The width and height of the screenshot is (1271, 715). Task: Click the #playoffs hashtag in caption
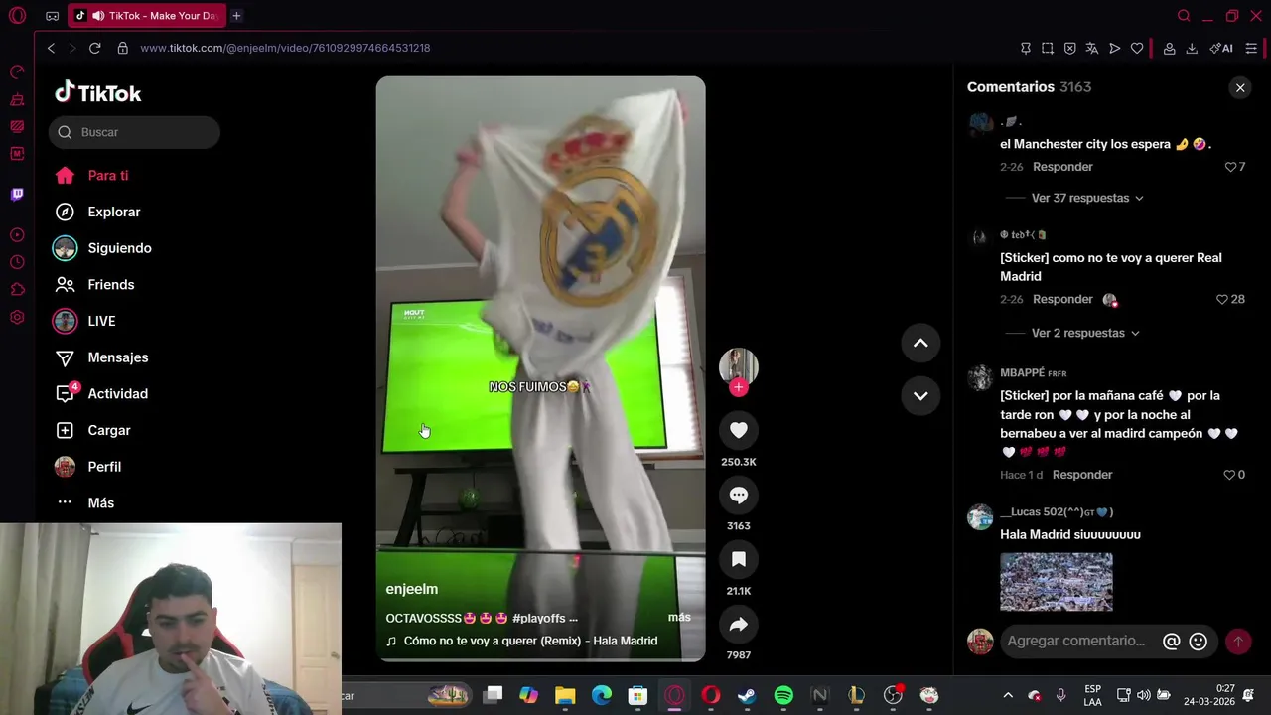click(540, 618)
